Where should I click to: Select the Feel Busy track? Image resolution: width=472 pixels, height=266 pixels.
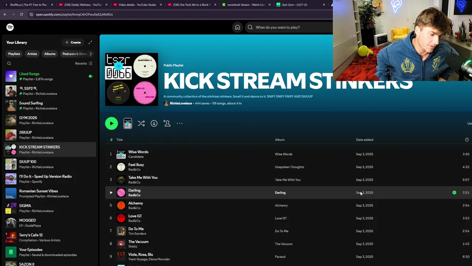(136, 165)
